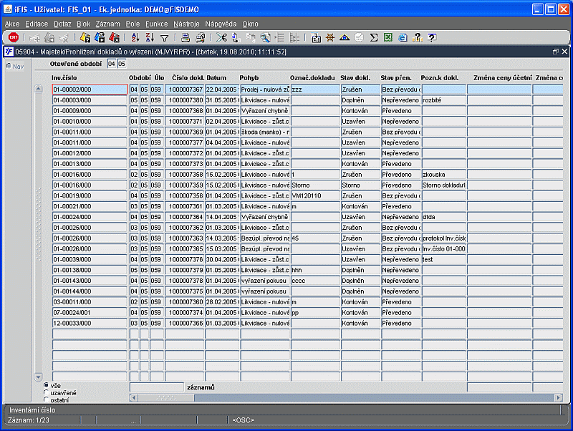Click the Otevřené období field showing 05
Screen dimensions: 573x431
click(x=122, y=64)
